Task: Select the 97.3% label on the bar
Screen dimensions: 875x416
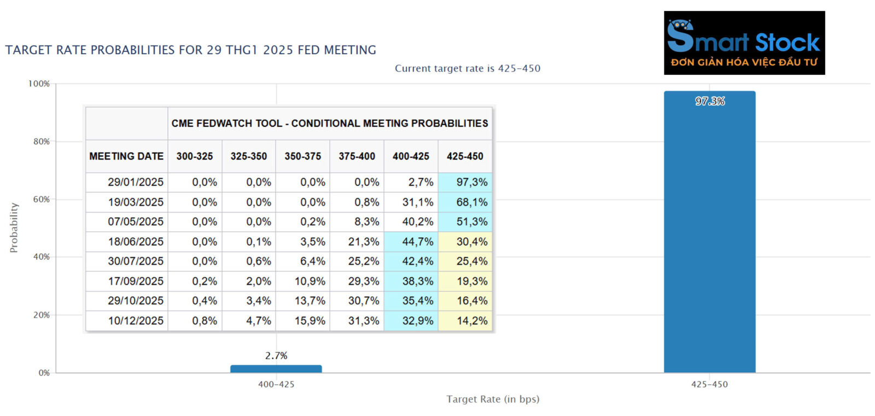Action: 710,101
